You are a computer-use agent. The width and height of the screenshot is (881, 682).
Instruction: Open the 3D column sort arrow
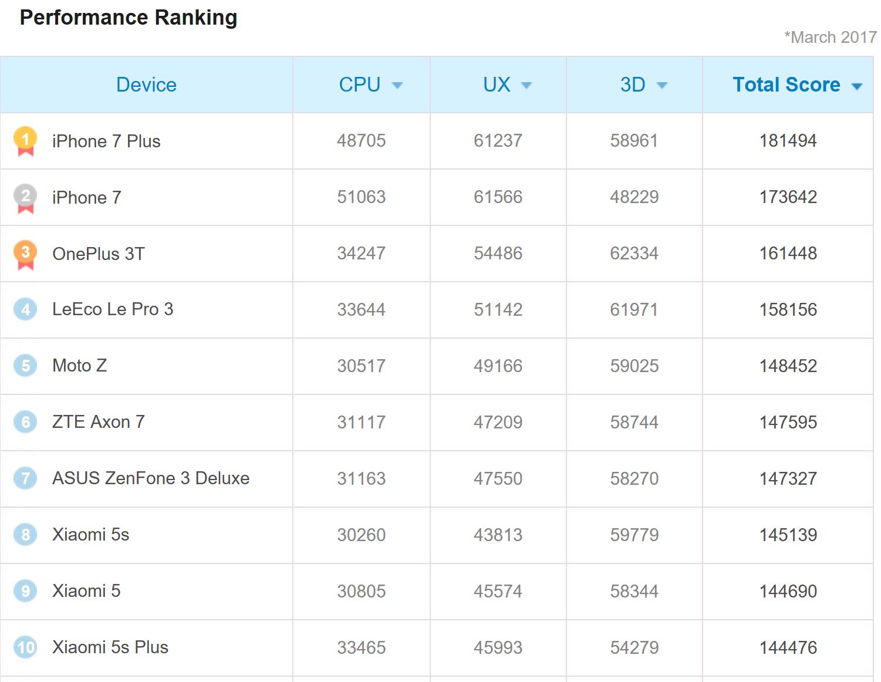click(x=662, y=86)
